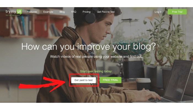Open the FAQ page
Image resolution: width=193 pixels, height=110 pixels.
coord(74,12)
